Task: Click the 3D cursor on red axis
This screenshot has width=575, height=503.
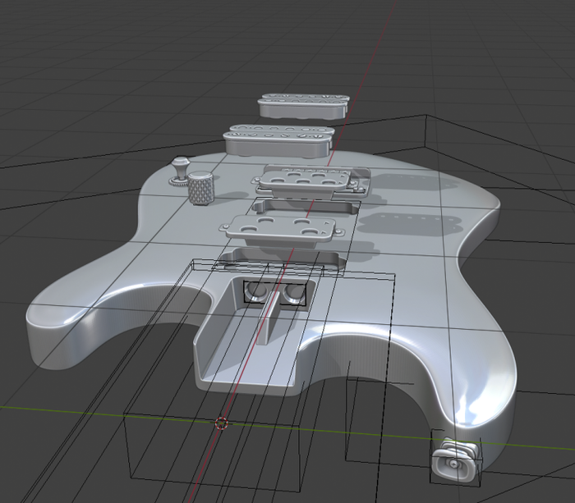Action: (220, 423)
